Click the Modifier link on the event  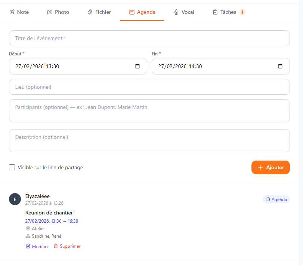(40, 246)
